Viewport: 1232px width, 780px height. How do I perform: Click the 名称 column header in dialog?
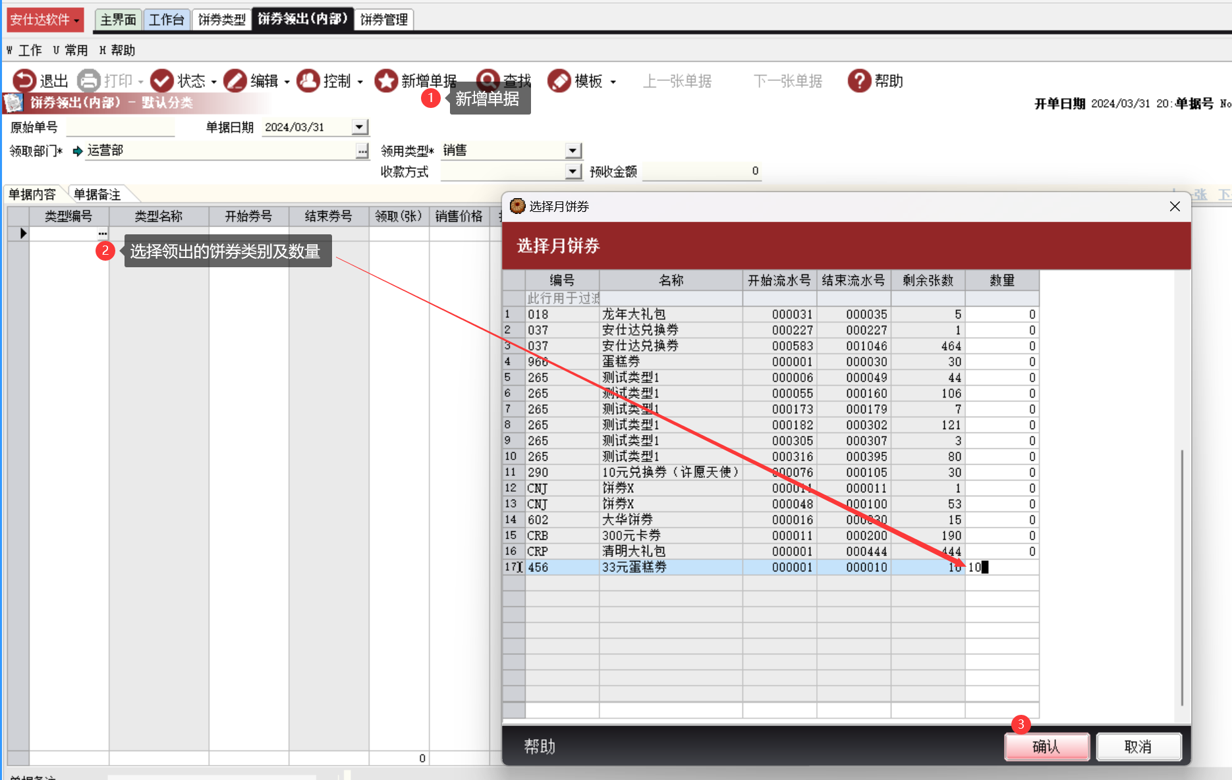click(x=671, y=280)
